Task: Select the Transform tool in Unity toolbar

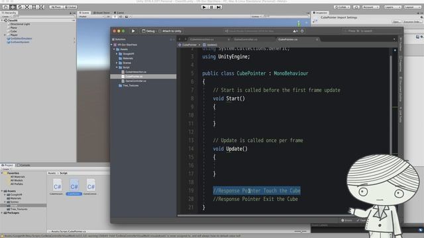Action: (x=41, y=7)
